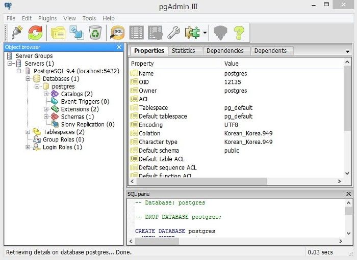Expand the Tablespaces (2) node
357x260 pixels.
pyautogui.click(x=28, y=132)
